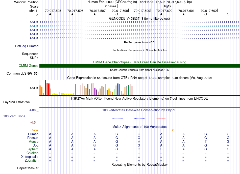
Task: Click the Elephant species row label
Action: [x=31, y=149]
